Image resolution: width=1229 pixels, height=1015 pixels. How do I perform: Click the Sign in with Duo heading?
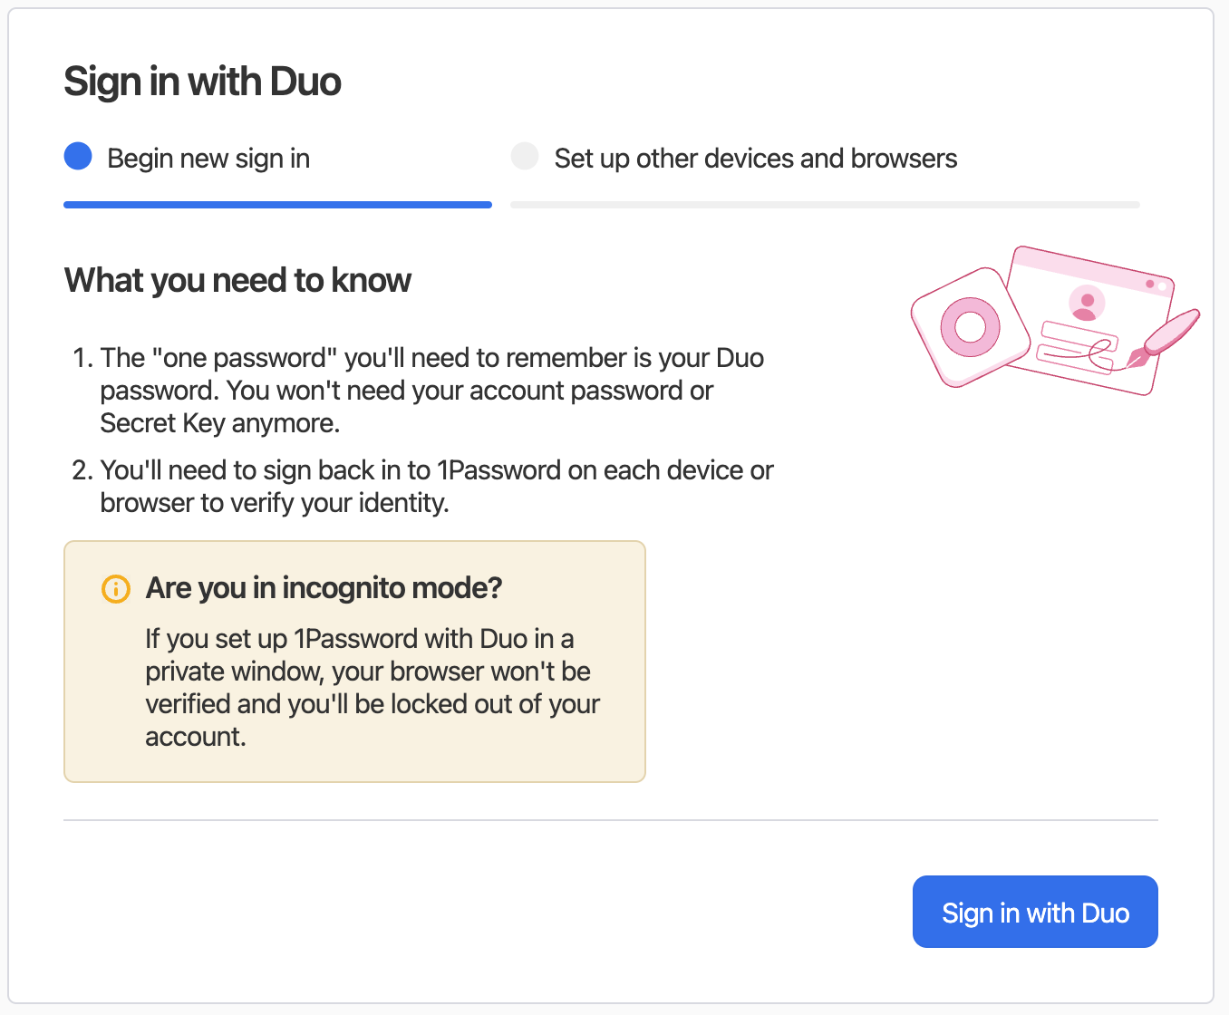[x=201, y=81]
